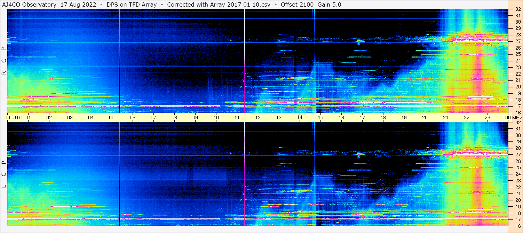Screen dimensions: 523x233
Task: Click the "AJ4CO Observatory" title text
Action: click(29, 5)
